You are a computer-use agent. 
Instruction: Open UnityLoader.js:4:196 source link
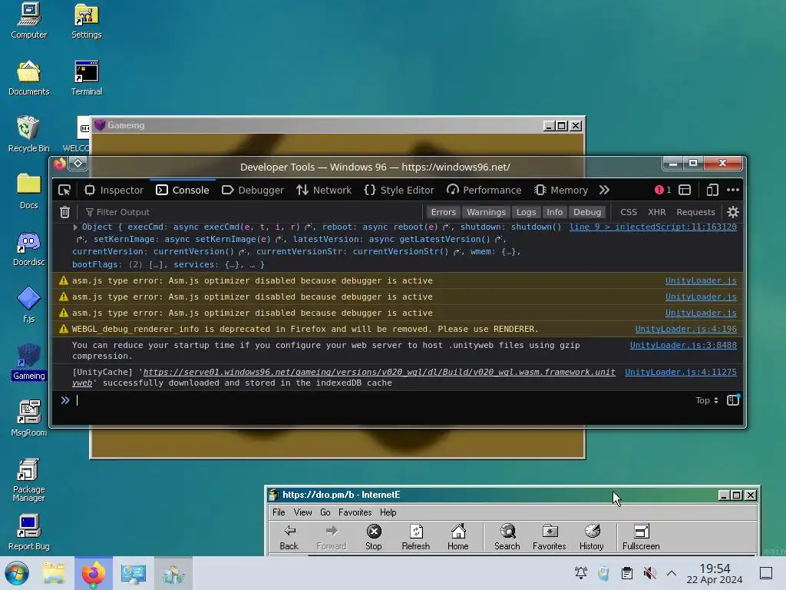[685, 329]
